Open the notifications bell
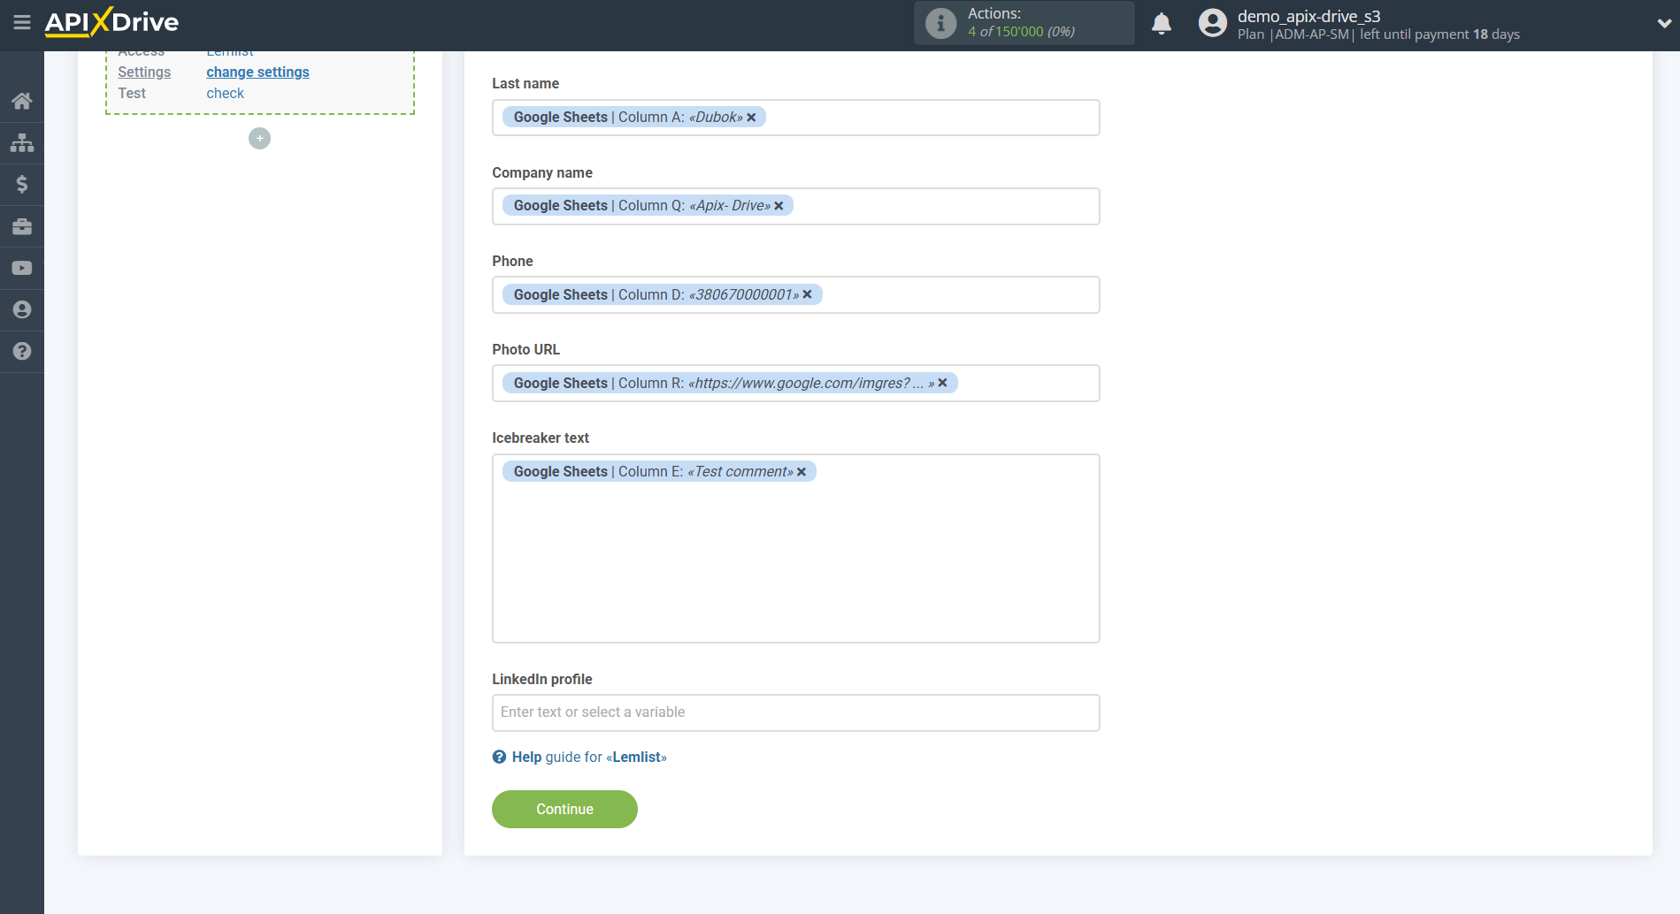Image resolution: width=1680 pixels, height=914 pixels. (1162, 23)
